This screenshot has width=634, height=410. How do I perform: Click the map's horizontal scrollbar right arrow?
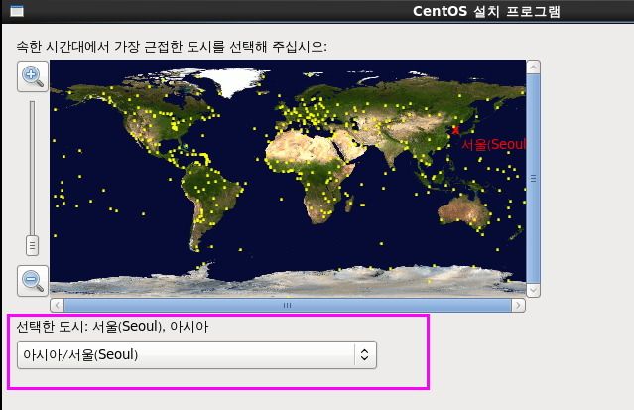coord(518,305)
